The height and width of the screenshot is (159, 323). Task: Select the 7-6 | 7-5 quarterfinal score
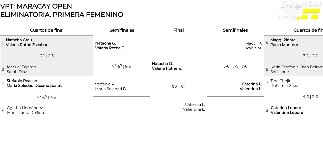(x=46, y=97)
